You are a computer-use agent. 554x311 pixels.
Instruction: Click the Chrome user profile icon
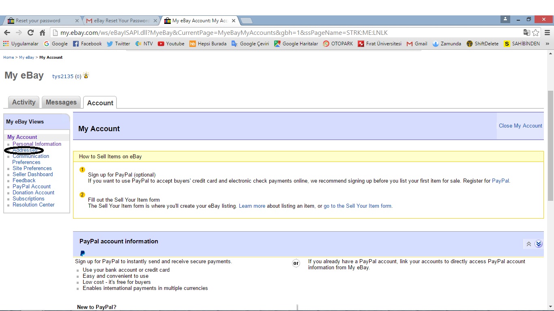[x=505, y=19]
